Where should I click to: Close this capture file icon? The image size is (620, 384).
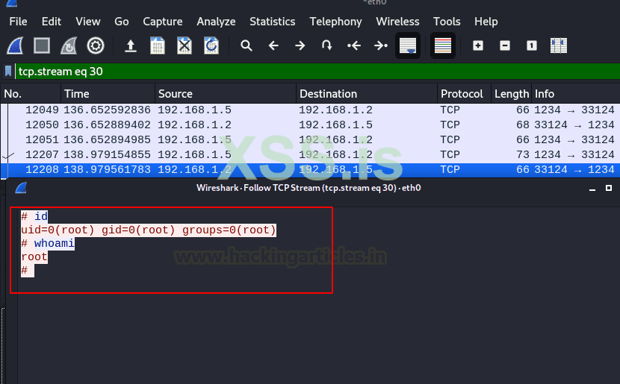(185, 45)
